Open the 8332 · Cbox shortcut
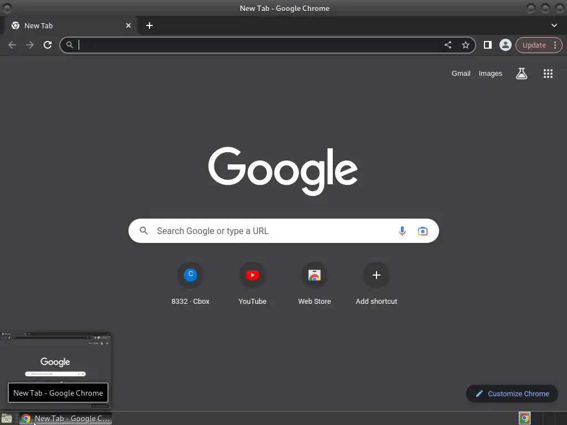Viewport: 567px width, 425px height. (x=190, y=284)
